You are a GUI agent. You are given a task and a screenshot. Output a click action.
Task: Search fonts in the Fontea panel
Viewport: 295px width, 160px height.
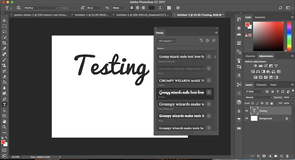click(214, 40)
